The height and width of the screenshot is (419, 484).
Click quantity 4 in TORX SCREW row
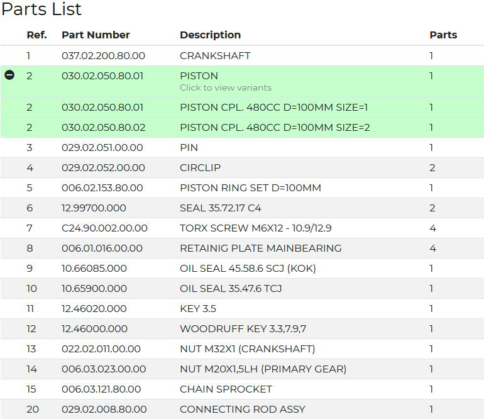(432, 228)
